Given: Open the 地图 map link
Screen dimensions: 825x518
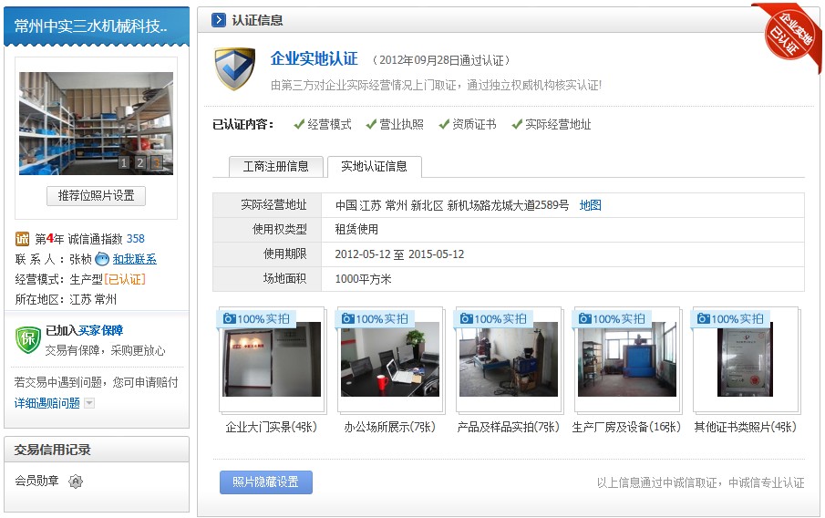Looking at the screenshot, I should 591,205.
